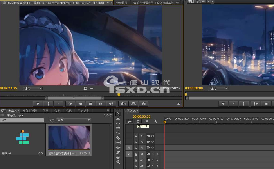Mark In point in program monitor
Image resolution: width=274 pixels, height=169 pixels.
234,104
